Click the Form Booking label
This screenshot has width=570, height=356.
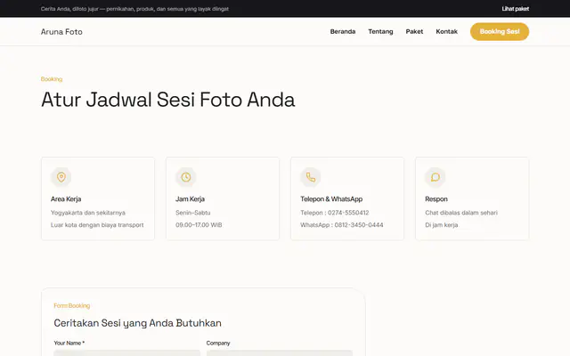pyautogui.click(x=71, y=305)
